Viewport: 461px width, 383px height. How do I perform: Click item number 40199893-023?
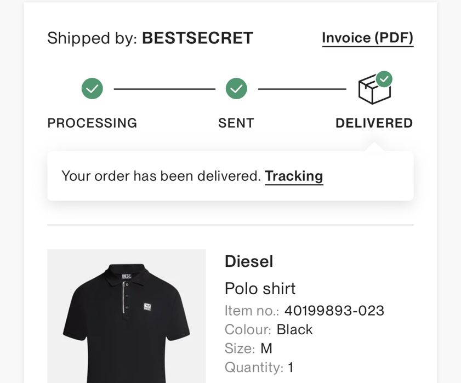pos(334,311)
